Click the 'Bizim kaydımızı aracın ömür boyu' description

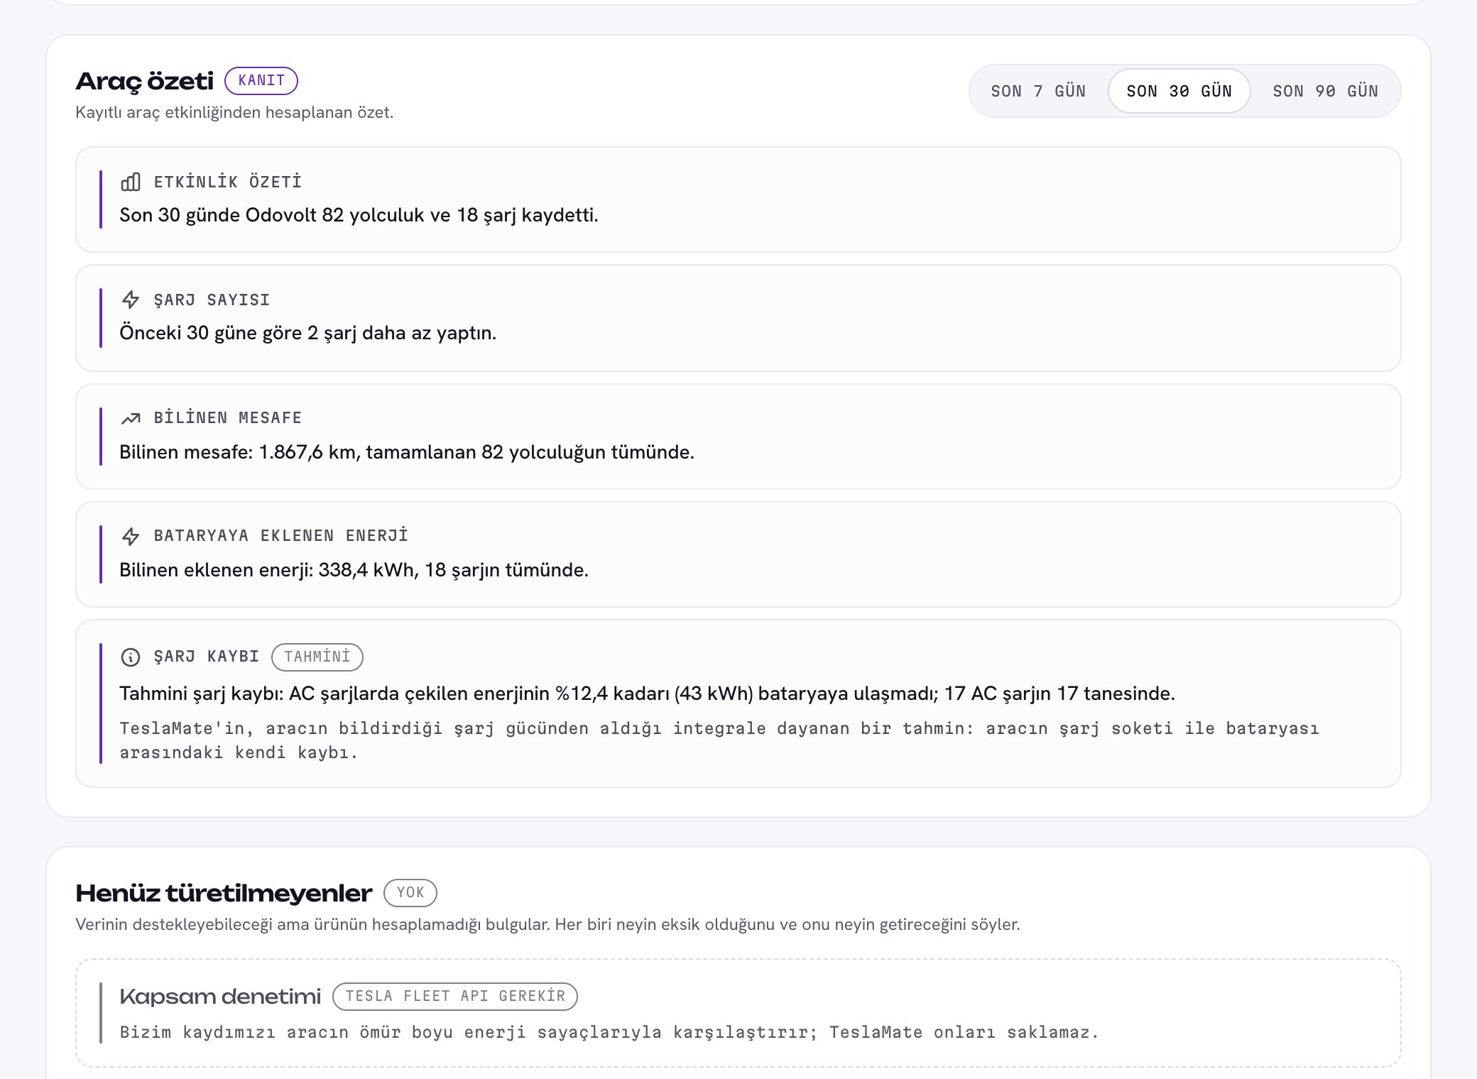[609, 1032]
